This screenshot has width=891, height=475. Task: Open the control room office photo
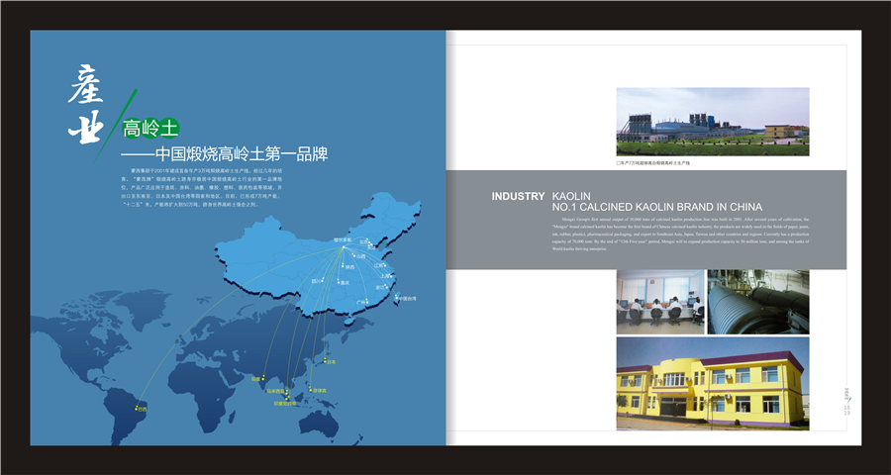pos(658,302)
